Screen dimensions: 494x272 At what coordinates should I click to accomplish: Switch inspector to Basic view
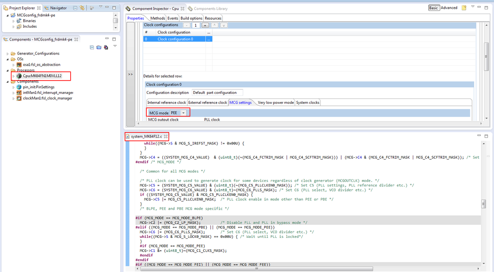tap(434, 8)
